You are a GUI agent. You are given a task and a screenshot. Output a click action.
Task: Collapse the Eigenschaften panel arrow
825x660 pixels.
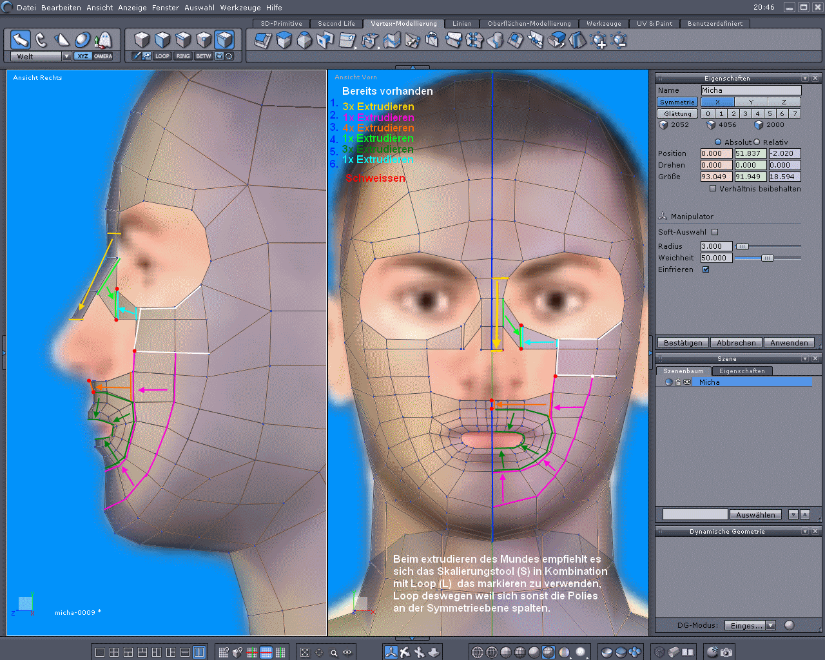tap(805, 78)
